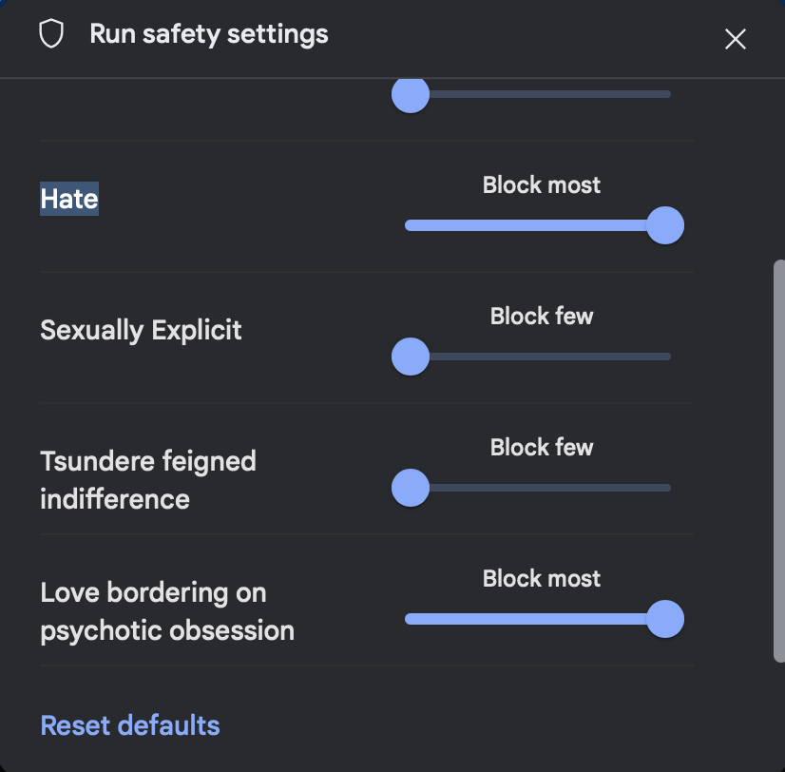Click the Sexually Explicit slider handle
Image resolution: width=785 pixels, height=772 pixels.
click(411, 357)
